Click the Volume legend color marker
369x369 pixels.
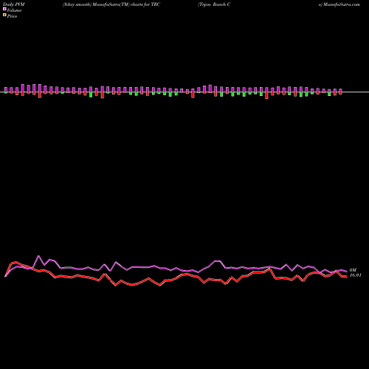tap(4, 10)
